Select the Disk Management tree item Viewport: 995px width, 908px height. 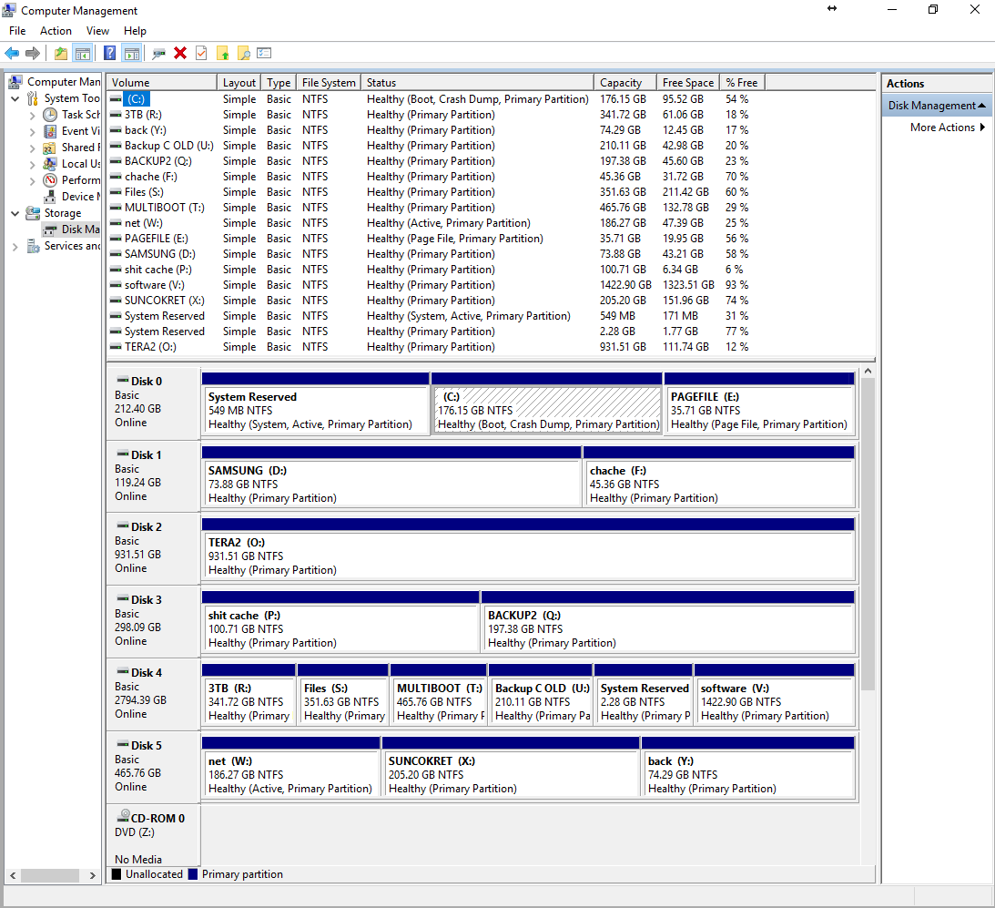pos(72,230)
